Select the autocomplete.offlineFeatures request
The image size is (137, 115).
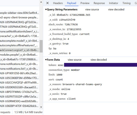(x=19, y=45)
